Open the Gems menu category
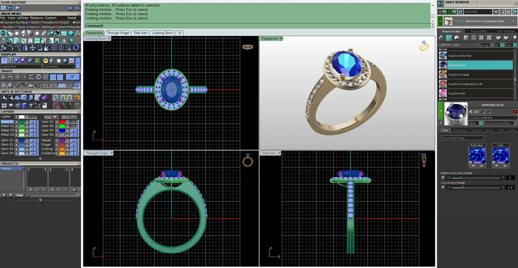The image size is (518, 268). click(x=33, y=27)
